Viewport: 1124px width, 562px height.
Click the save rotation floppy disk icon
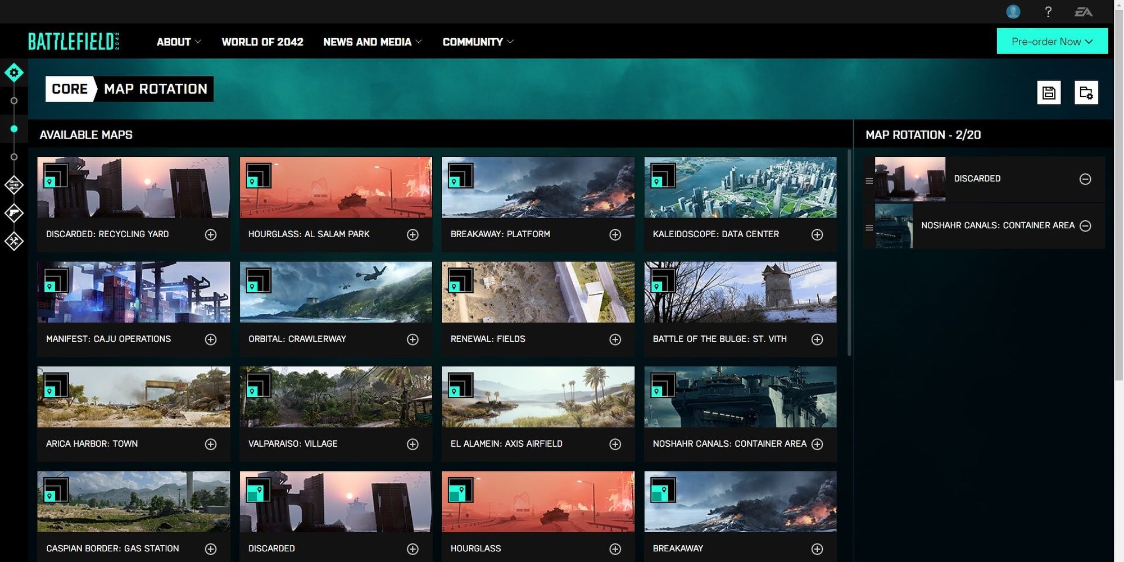click(1049, 93)
